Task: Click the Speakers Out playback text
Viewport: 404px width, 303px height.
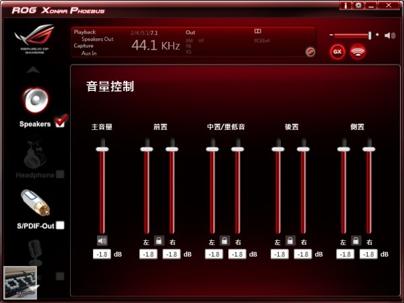Action: pyautogui.click(x=98, y=39)
